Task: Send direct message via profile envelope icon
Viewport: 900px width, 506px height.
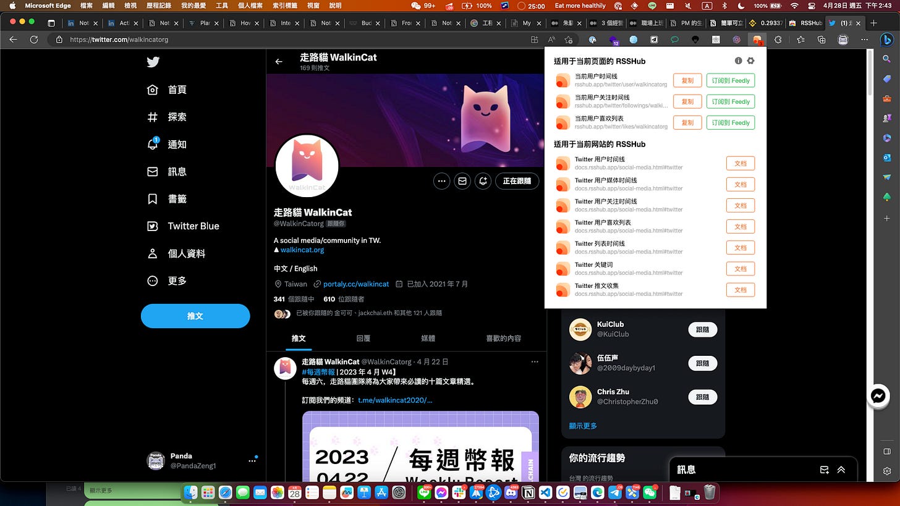Action: click(x=462, y=181)
